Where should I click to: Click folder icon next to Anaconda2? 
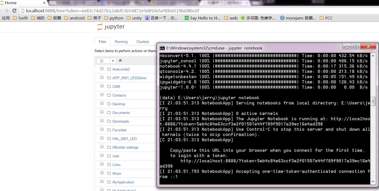(109, 69)
